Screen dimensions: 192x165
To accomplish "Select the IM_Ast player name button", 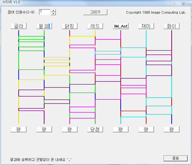I will click(x=121, y=26).
